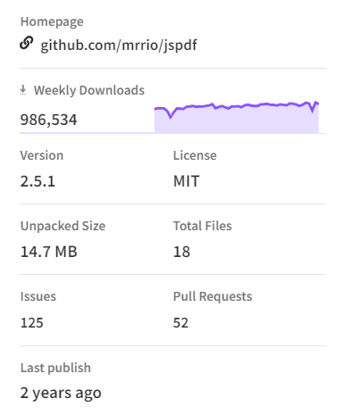Screen dimensions: 351x415
Task: Click the total files value 18
Action: 181,252
